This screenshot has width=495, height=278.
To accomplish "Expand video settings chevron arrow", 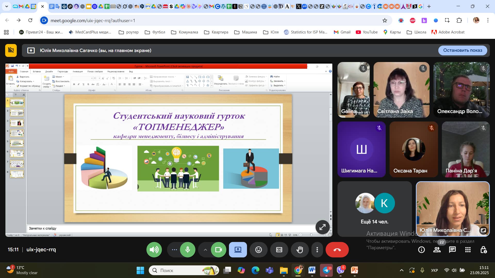I will 205,250.
